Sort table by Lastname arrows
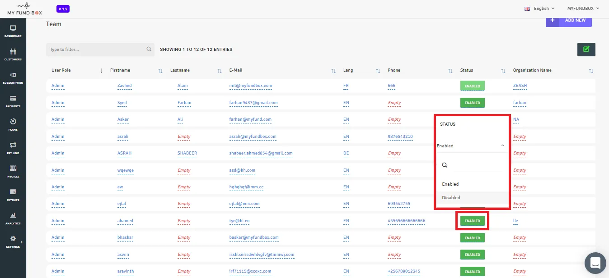The image size is (609, 278). [x=220, y=71]
